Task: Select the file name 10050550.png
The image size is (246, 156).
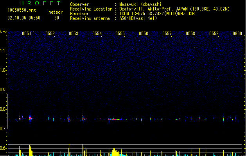Action: click(22, 10)
